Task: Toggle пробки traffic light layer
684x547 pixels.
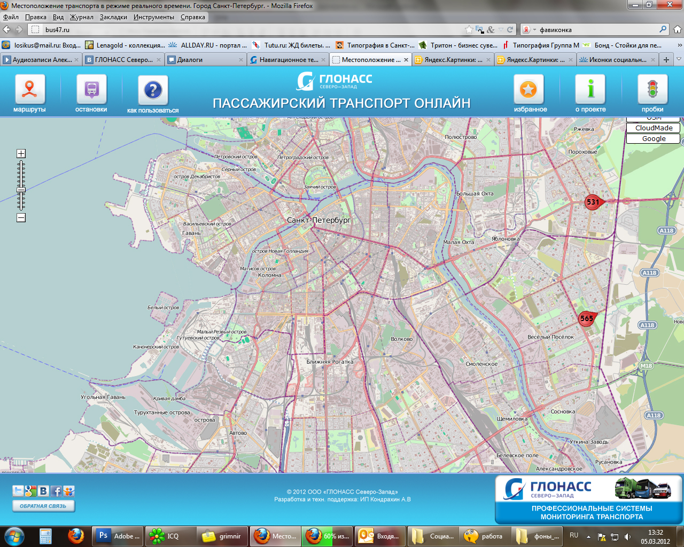Action: coord(652,90)
